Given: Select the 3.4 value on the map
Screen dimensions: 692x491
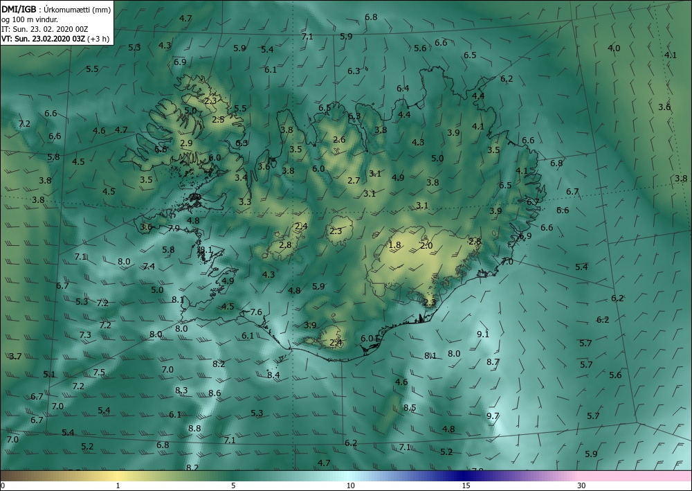Looking at the screenshot, I should 241,177.
